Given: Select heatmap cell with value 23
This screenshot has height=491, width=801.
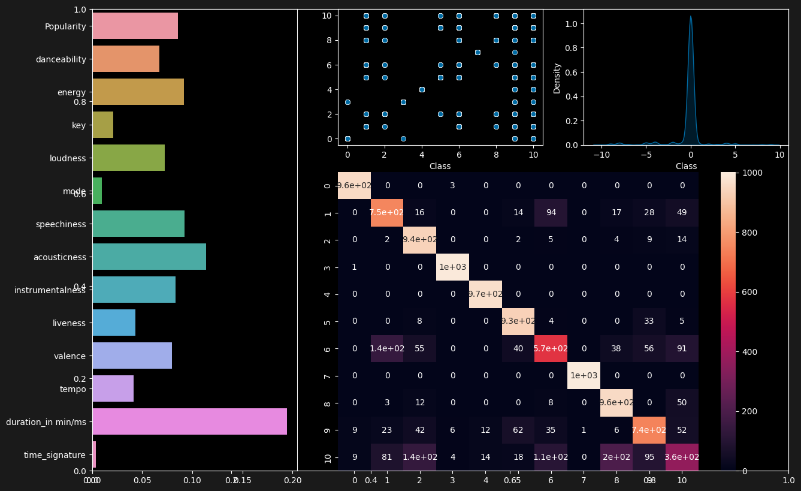Looking at the screenshot, I should (x=387, y=430).
